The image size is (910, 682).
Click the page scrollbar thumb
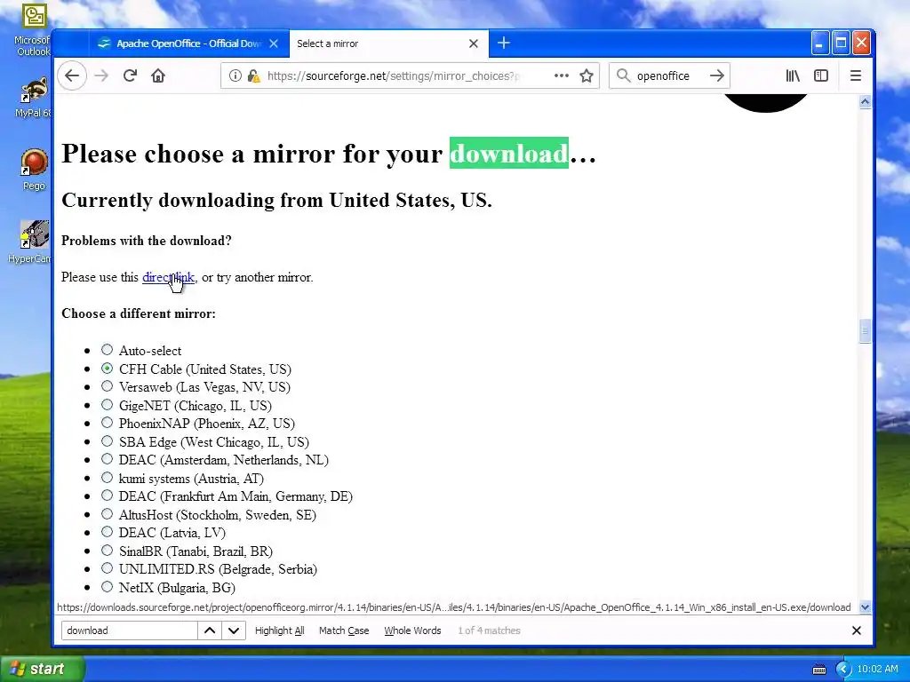[x=865, y=331]
